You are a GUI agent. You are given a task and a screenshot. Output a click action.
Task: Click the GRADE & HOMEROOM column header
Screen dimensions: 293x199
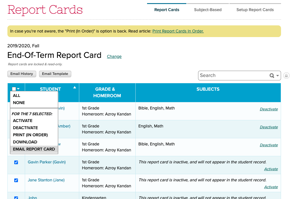click(107, 92)
